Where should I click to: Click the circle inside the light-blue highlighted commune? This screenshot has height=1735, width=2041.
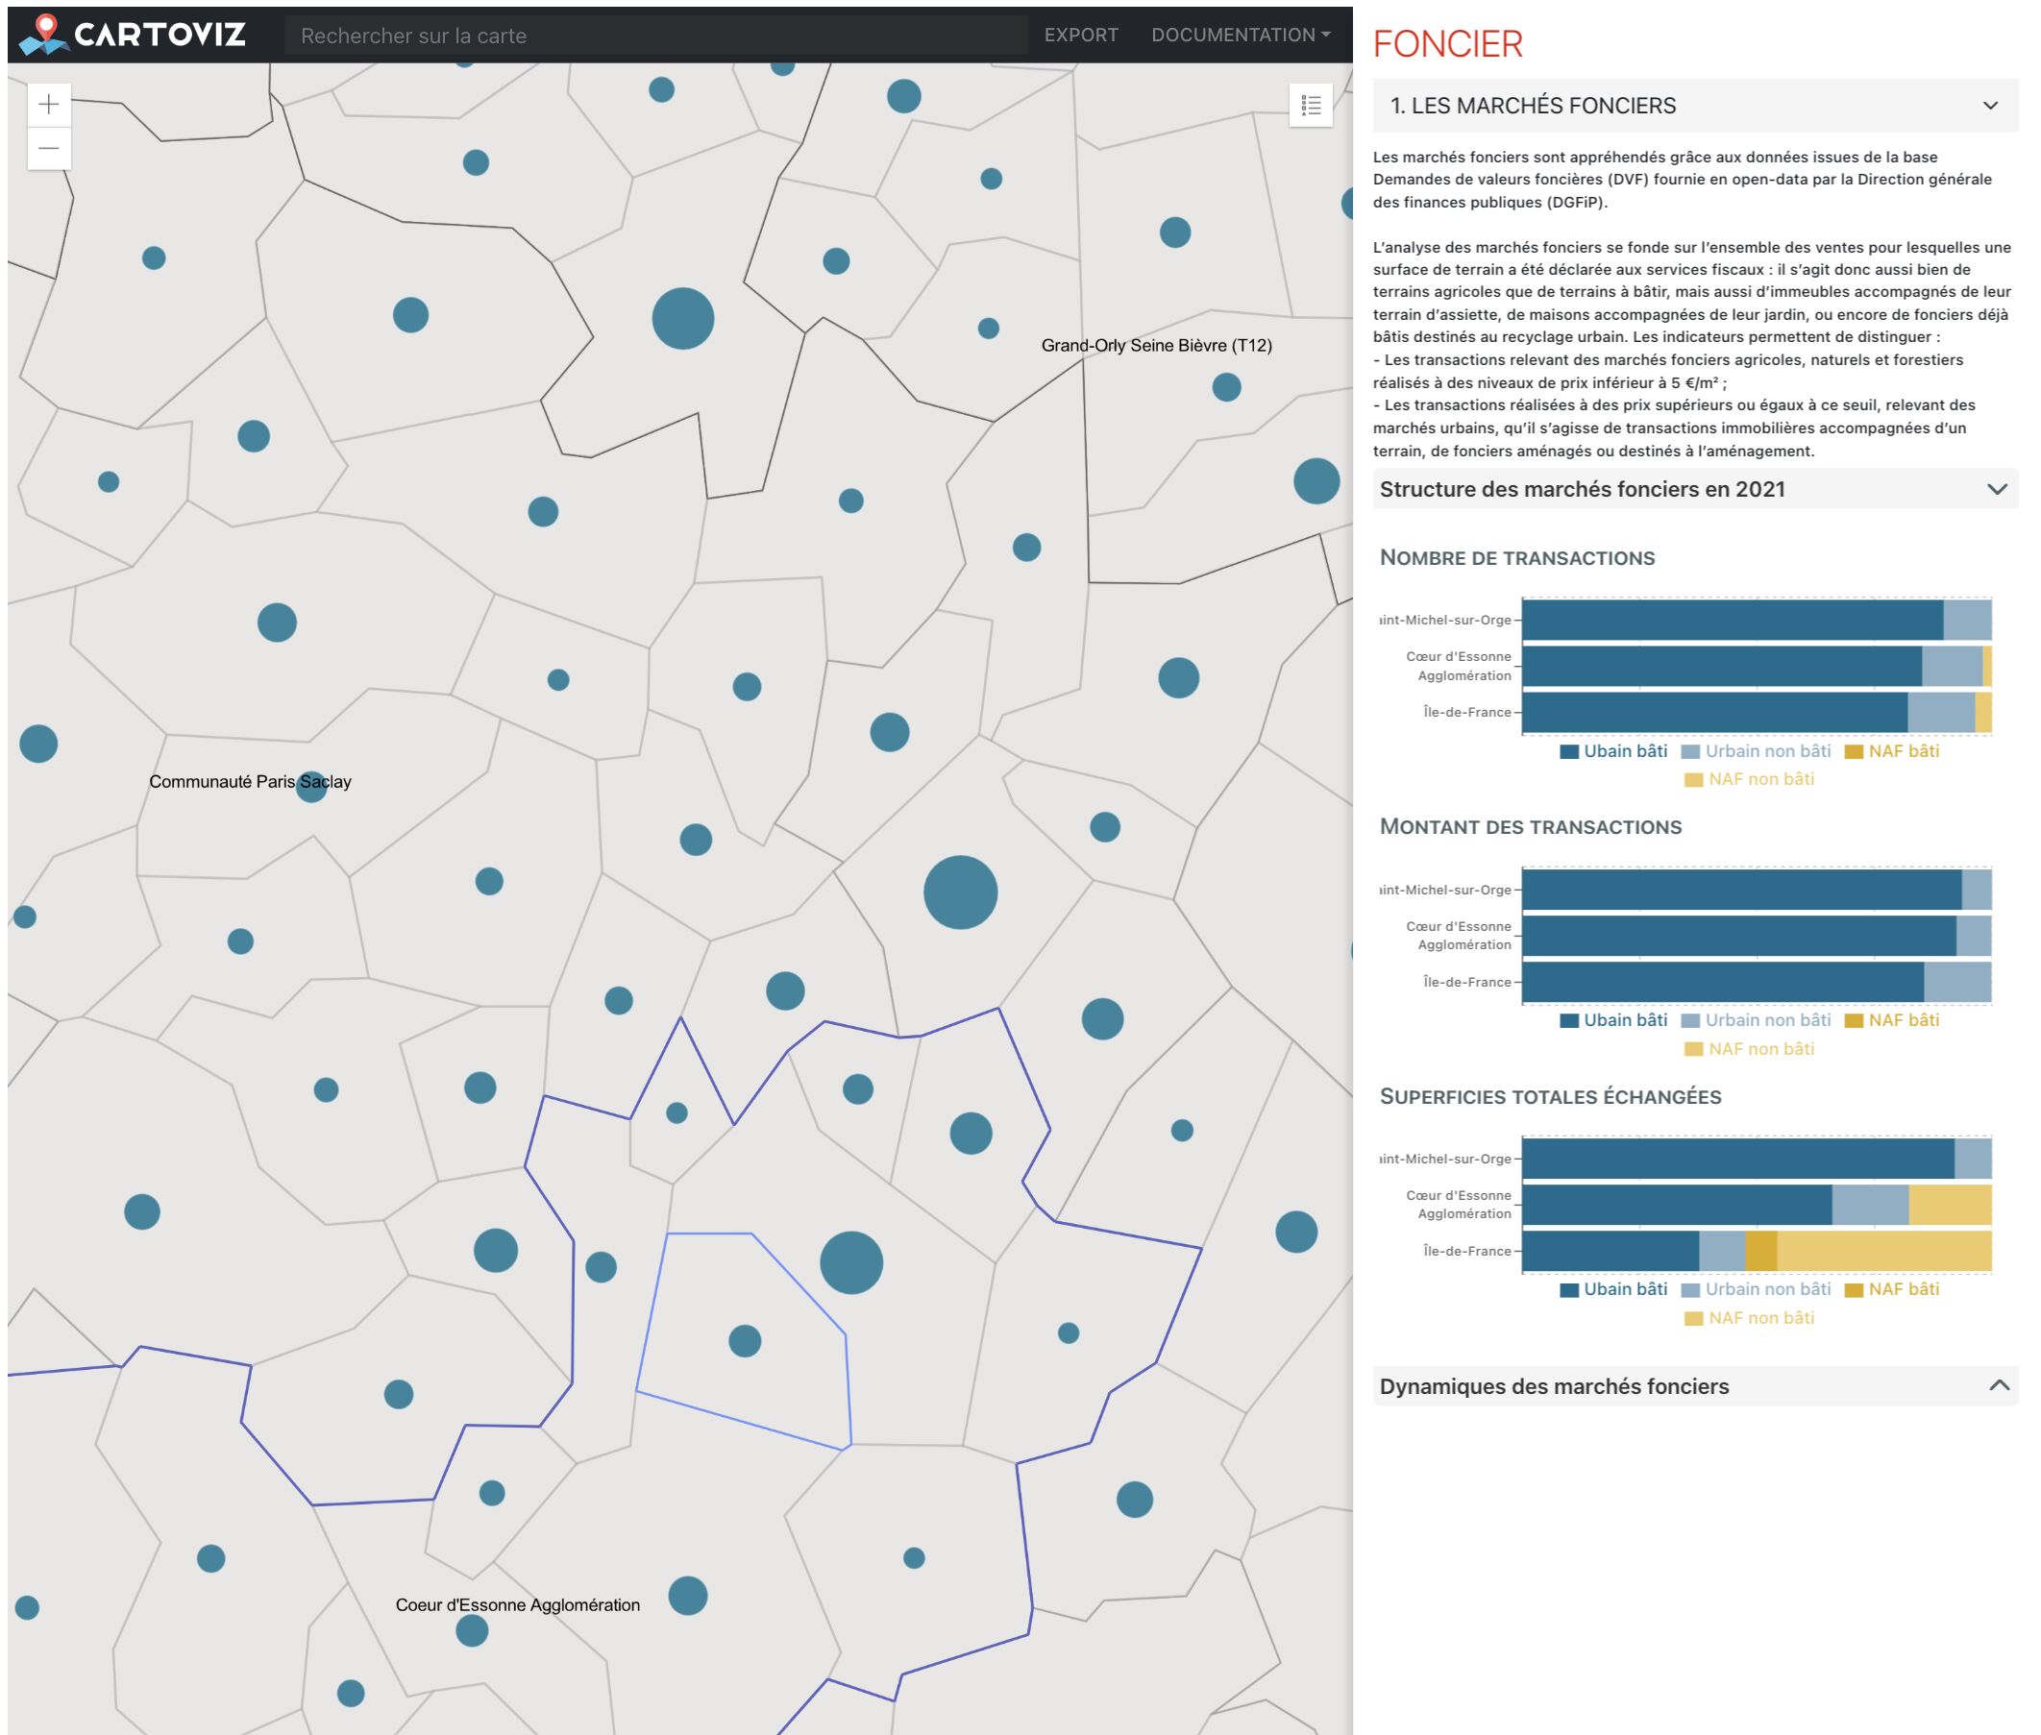point(745,1340)
